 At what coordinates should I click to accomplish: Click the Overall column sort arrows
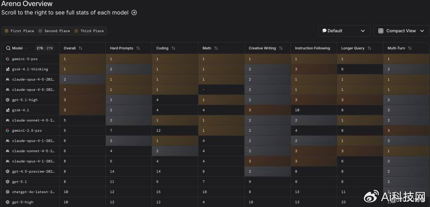click(80, 48)
